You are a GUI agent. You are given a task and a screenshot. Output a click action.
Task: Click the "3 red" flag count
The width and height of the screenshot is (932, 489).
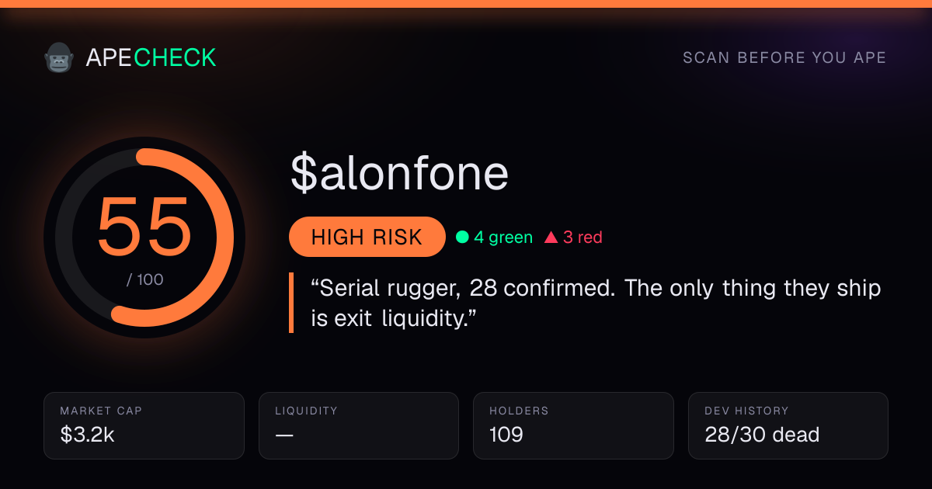click(x=582, y=238)
